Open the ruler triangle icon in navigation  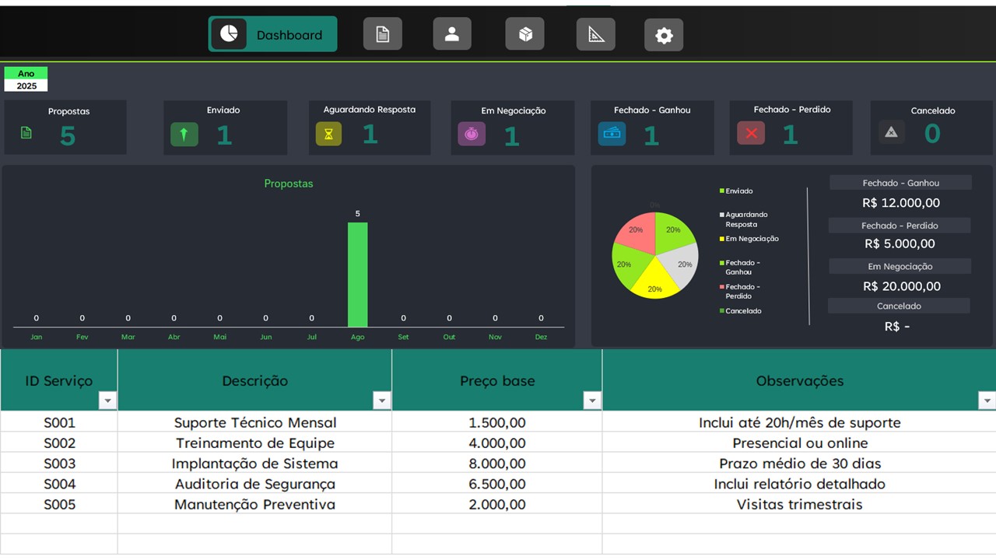[x=596, y=35]
